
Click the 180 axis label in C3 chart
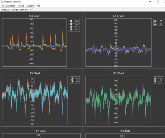tap(115, 20)
